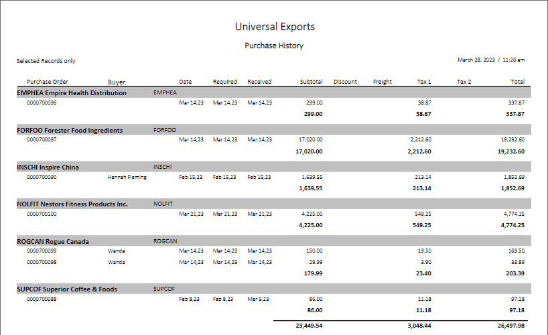Click purchase order 0000700097

(x=42, y=140)
